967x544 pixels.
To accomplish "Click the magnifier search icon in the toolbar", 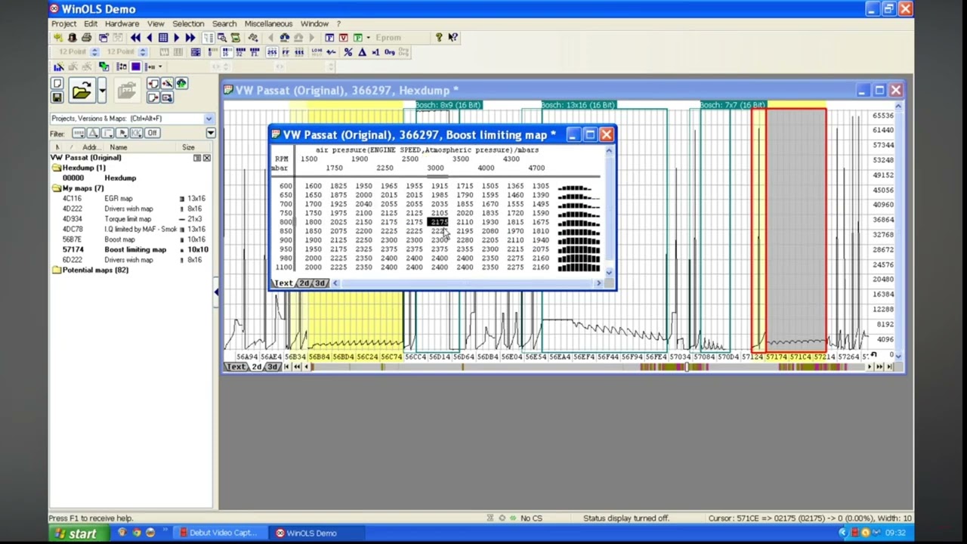I will click(222, 38).
